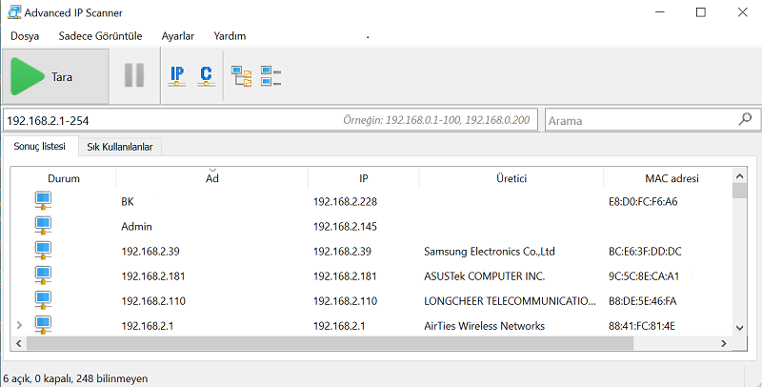Start the scan with the Tara button
762x387 pixels.
tap(55, 76)
